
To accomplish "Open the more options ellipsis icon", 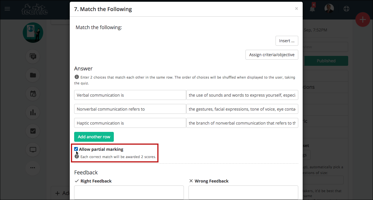I will (33, 168).
